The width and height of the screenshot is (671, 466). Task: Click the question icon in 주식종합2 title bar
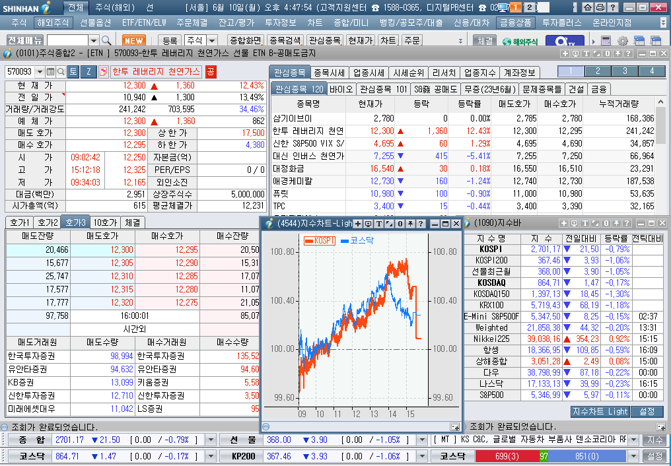[628, 53]
